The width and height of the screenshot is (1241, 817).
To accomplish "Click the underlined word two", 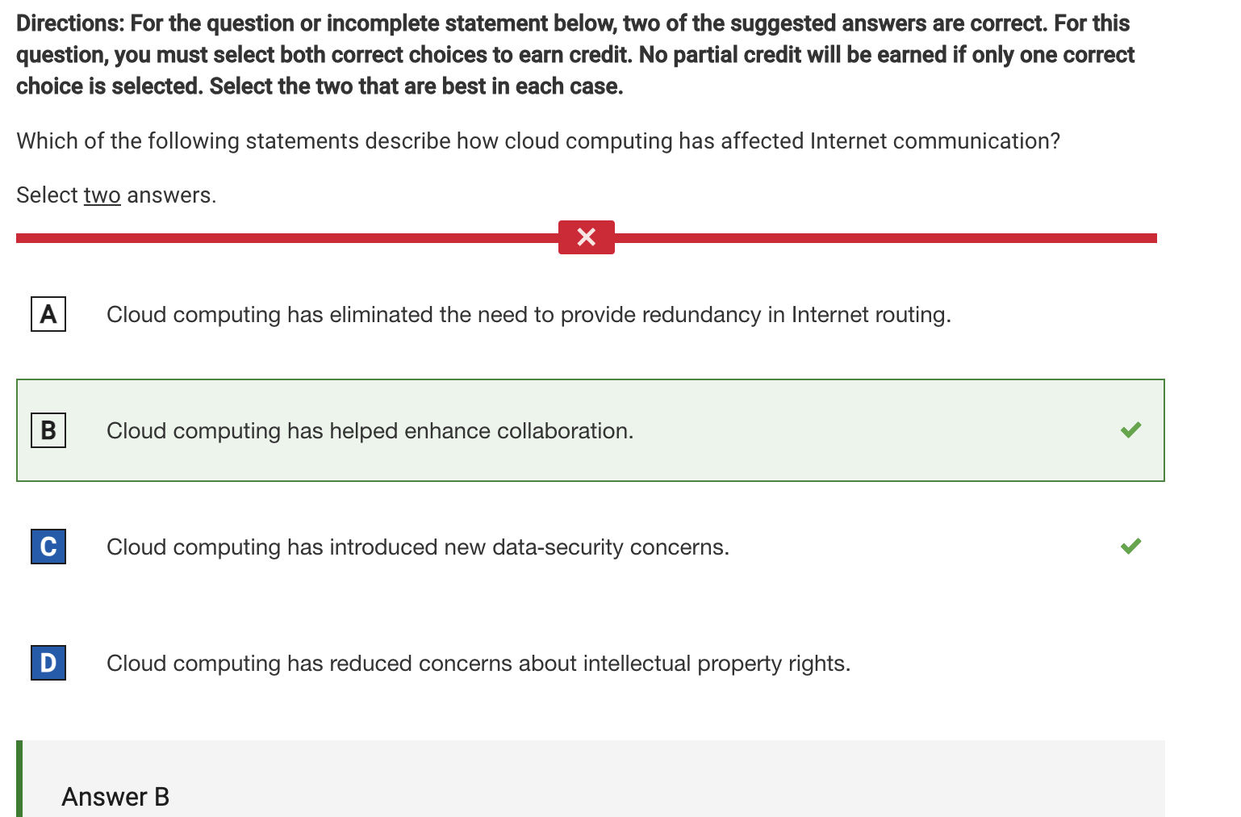I will coord(102,195).
